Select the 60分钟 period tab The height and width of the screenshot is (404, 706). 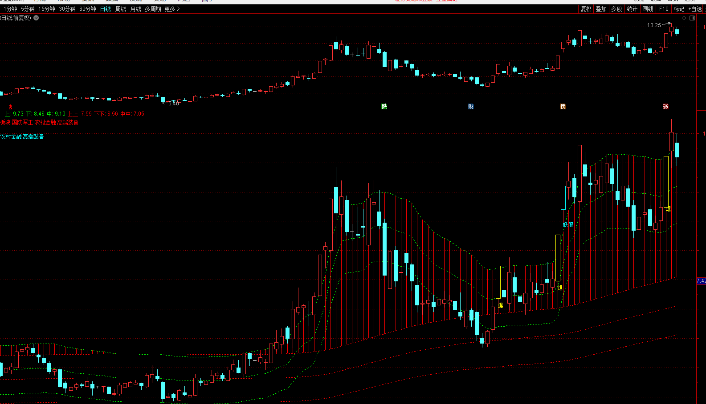coord(87,9)
